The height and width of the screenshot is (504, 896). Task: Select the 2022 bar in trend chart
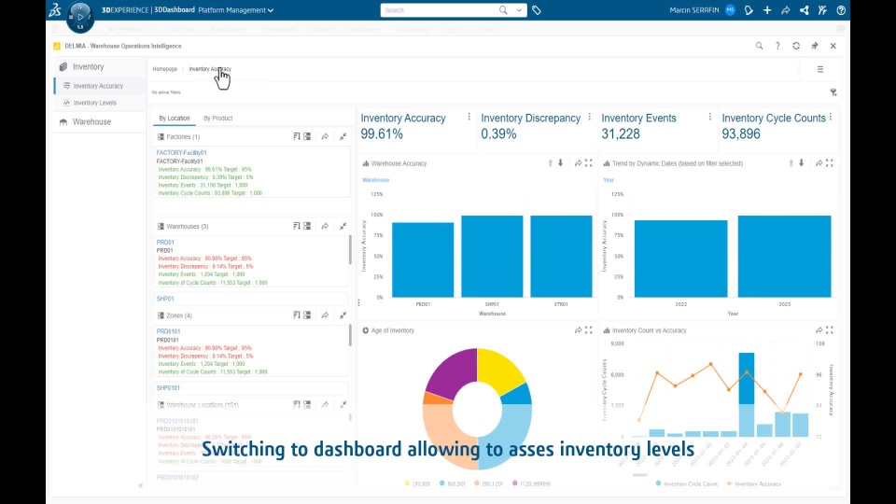681,259
